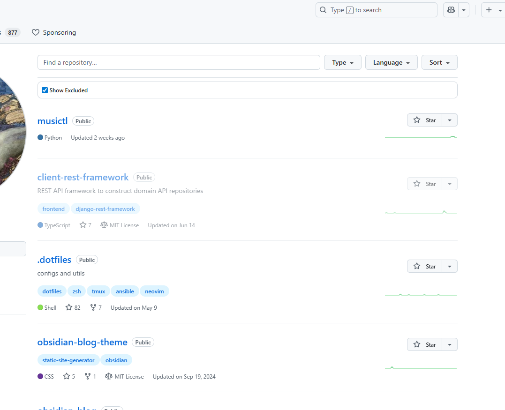Select the obsidian topic tag
This screenshot has height=410, width=505.
[116, 360]
